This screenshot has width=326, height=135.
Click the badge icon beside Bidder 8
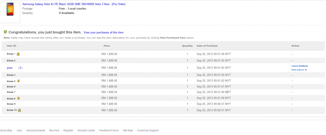(19, 98)
